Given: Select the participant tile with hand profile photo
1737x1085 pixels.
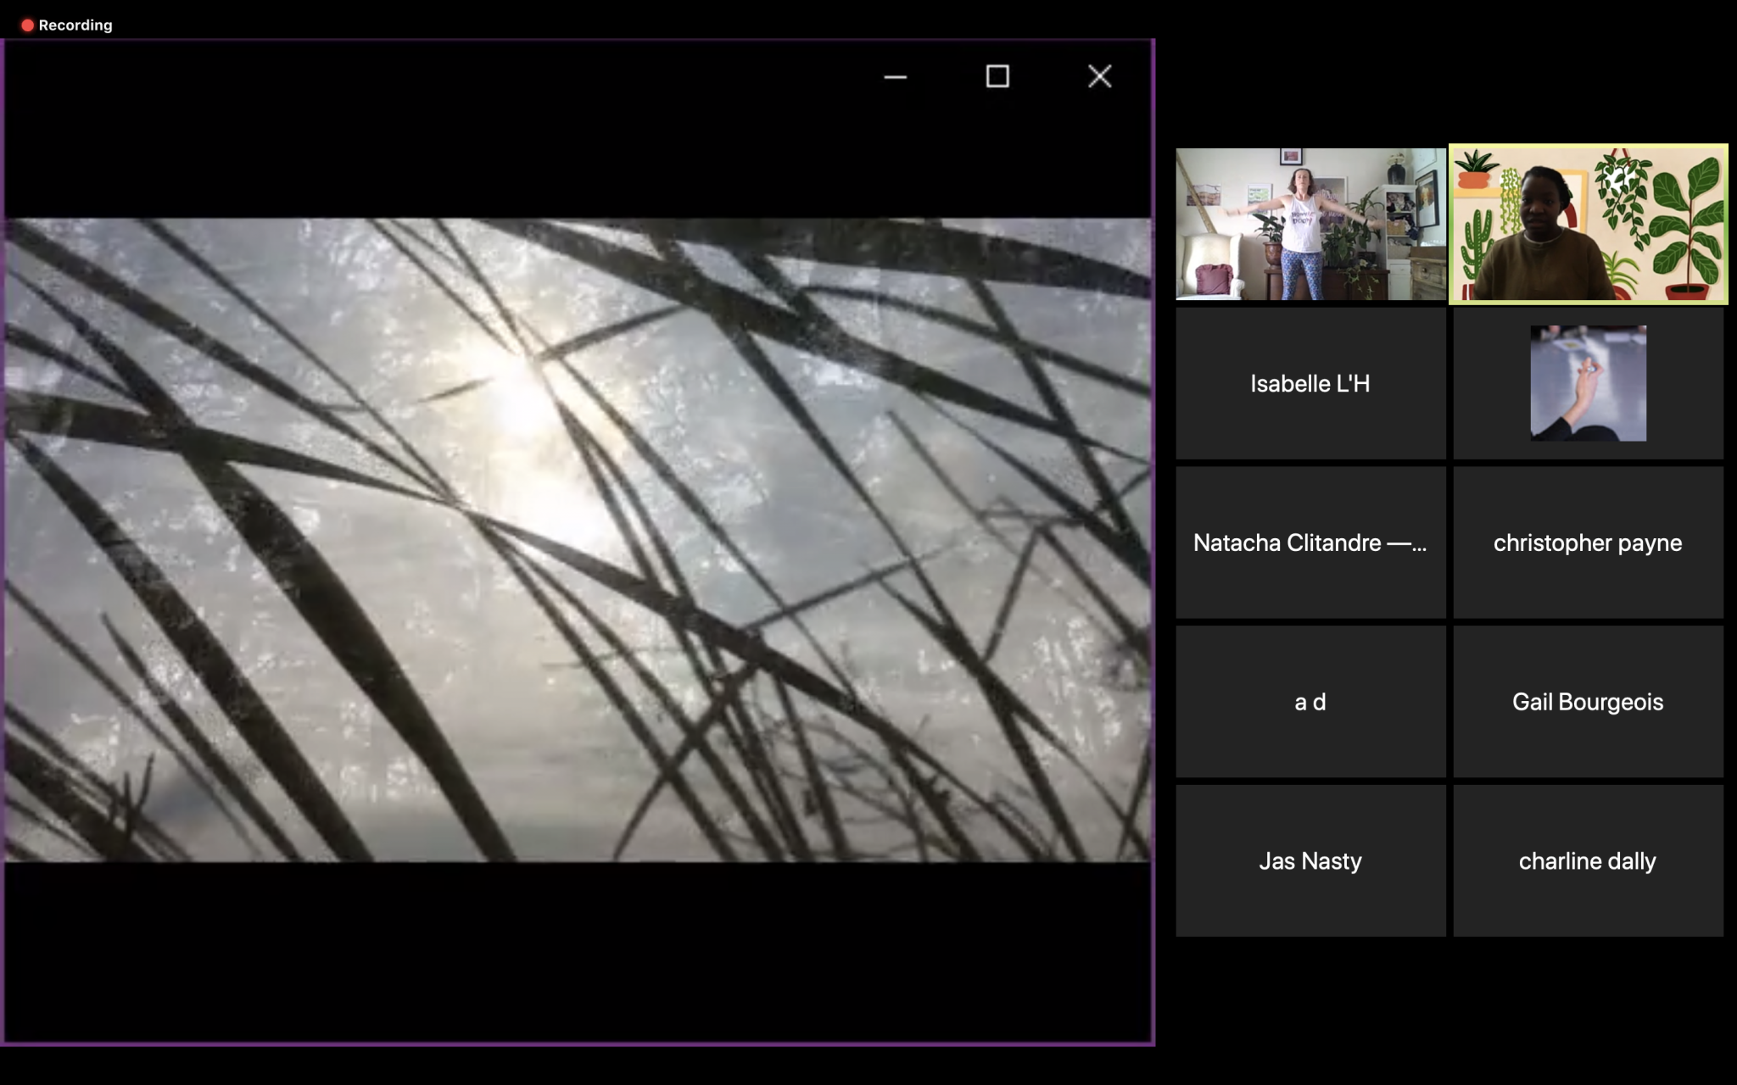Looking at the screenshot, I should [x=1588, y=383].
